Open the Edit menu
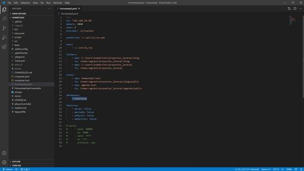Screen dimensions: 304x171 [x=16, y=3]
